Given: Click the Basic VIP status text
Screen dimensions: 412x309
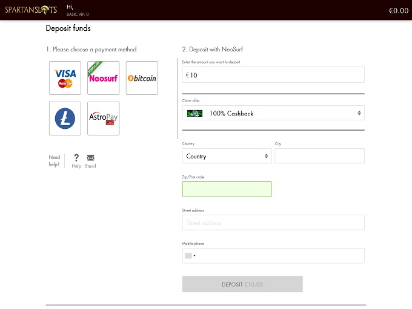Looking at the screenshot, I should tap(78, 13).
